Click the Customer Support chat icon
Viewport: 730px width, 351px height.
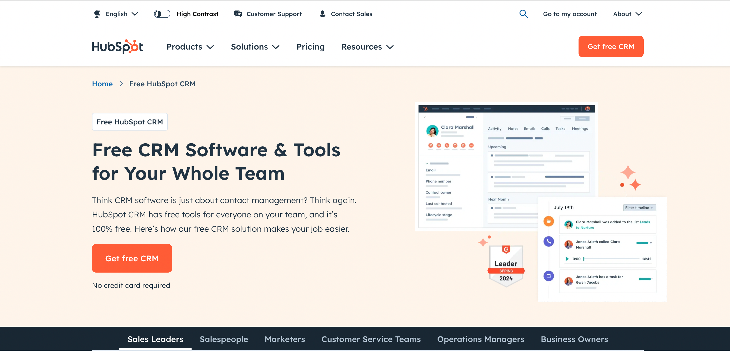pos(238,14)
